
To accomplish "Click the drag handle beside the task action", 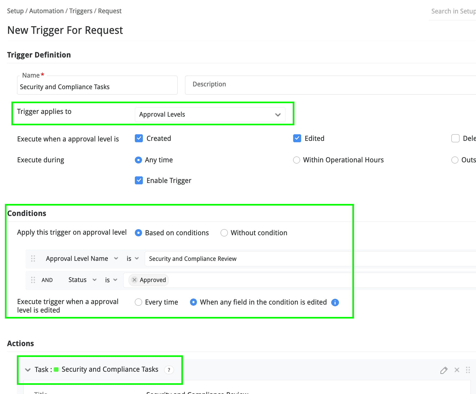I will [x=468, y=370].
